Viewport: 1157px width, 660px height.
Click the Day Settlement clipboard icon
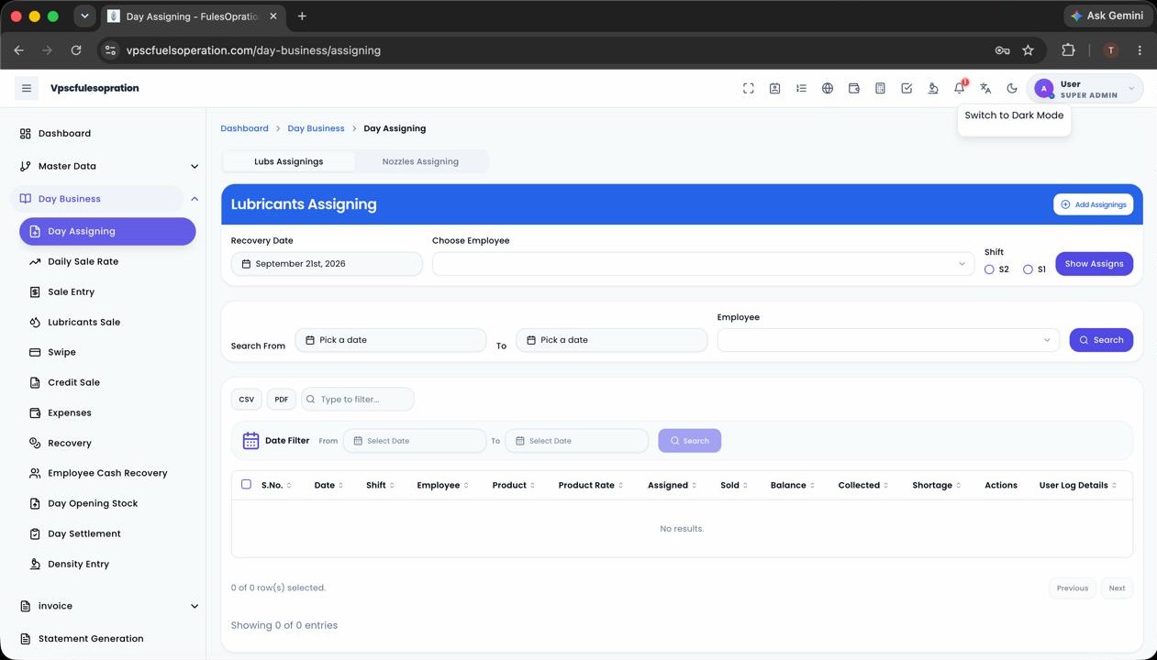(x=35, y=534)
